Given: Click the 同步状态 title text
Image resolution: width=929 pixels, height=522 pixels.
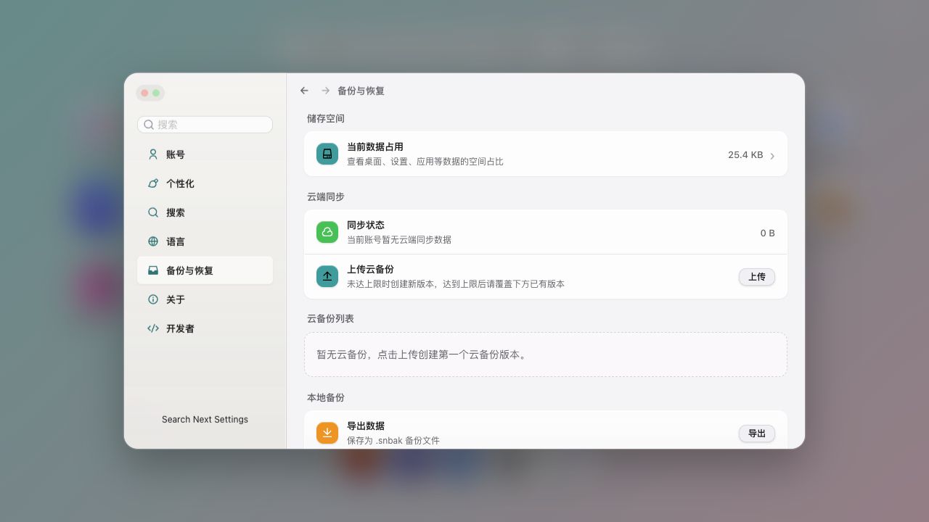Looking at the screenshot, I should (366, 225).
